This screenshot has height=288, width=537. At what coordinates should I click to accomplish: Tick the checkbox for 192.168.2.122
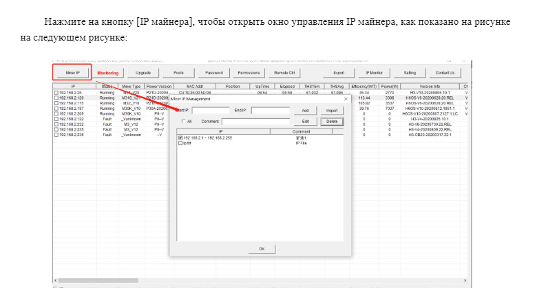coord(56,119)
